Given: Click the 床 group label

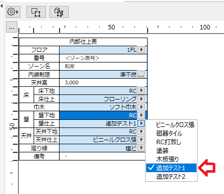Looking at the screenshot, I should tap(26, 94).
